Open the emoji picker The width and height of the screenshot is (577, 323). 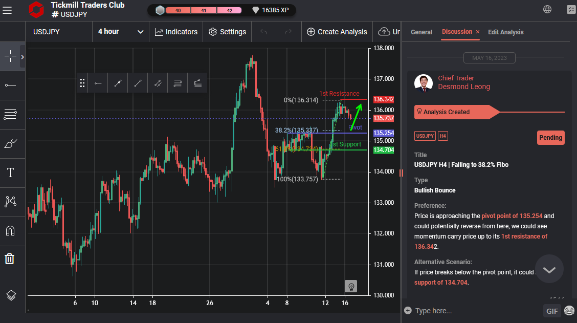(569, 311)
